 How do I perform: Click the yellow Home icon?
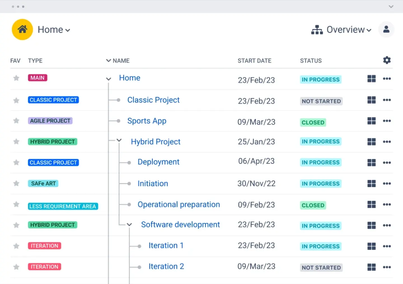[x=22, y=29]
